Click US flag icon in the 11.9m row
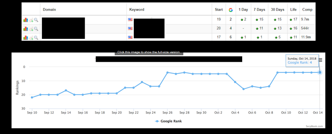332x134 pixels. 130,37
